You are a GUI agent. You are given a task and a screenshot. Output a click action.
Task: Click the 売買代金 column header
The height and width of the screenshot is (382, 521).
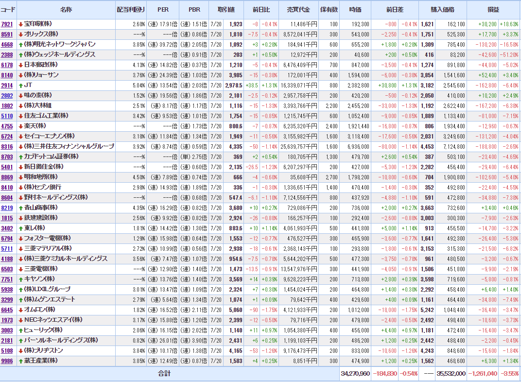298,10
